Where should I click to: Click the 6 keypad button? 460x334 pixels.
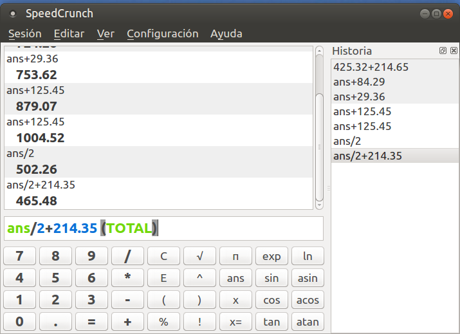[91, 277]
